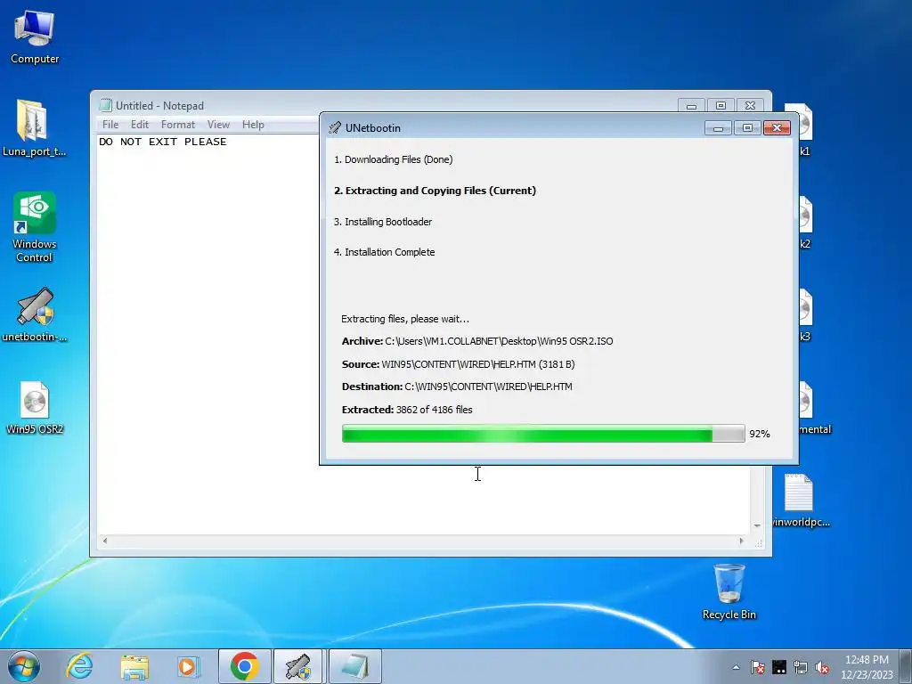Click the Notepad title bar icon
Screen dimensions: 912x684
105,105
